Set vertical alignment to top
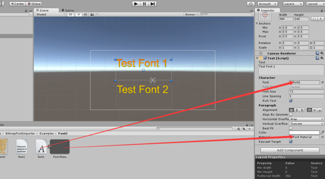This screenshot has width=325, height=179. pos(309,110)
